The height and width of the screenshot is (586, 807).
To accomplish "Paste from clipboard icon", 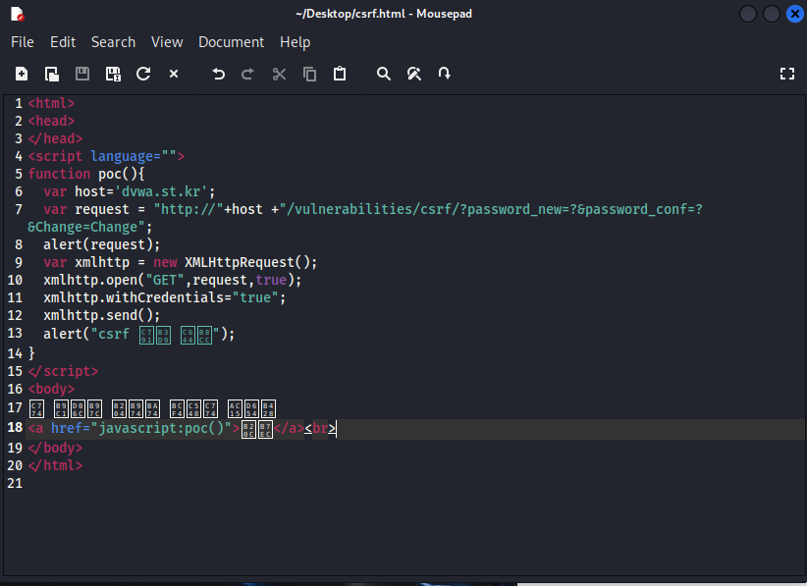I will pyautogui.click(x=340, y=74).
